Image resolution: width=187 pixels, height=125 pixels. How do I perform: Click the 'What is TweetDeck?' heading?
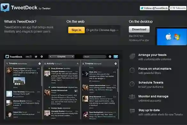[x=20, y=21]
